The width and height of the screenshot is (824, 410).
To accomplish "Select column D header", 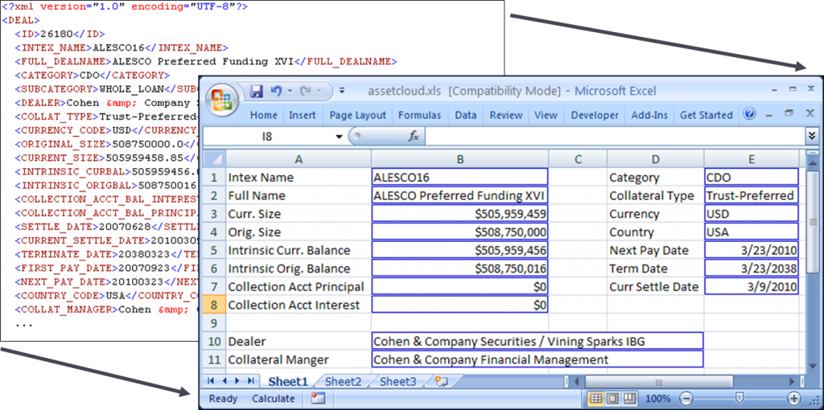I will pyautogui.click(x=655, y=159).
